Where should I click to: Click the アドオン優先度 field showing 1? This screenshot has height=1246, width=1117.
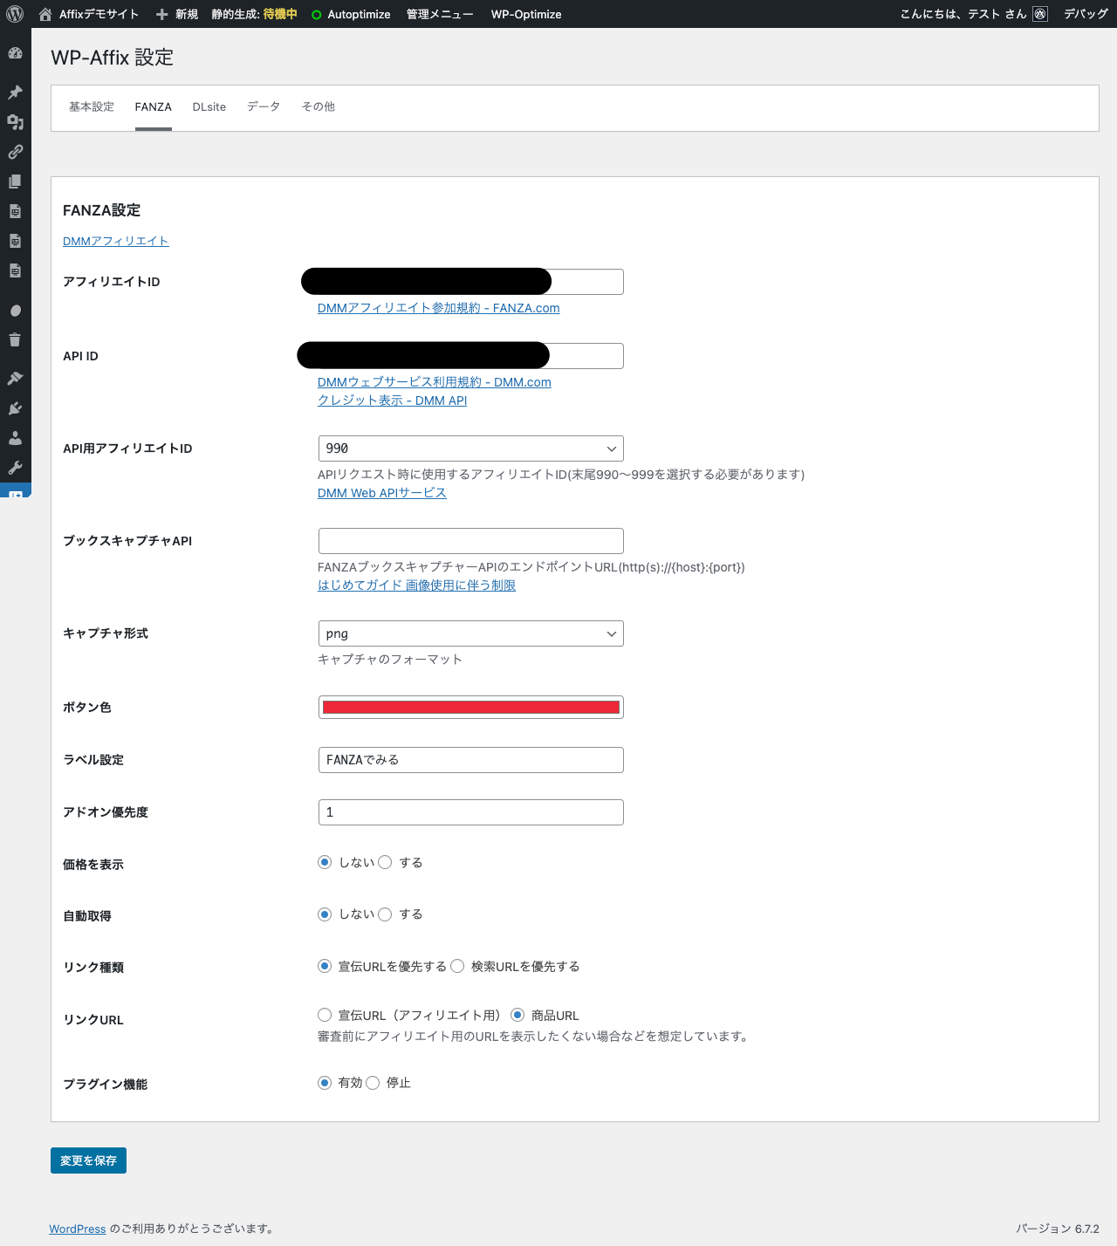(471, 812)
